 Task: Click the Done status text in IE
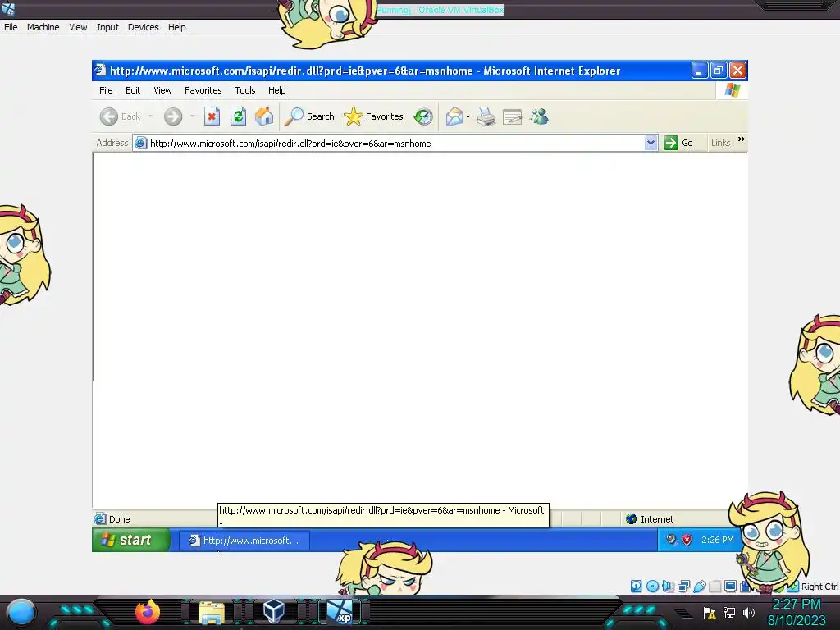point(120,519)
